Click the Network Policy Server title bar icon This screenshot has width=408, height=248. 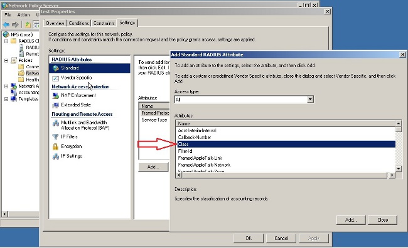(x=4, y=5)
